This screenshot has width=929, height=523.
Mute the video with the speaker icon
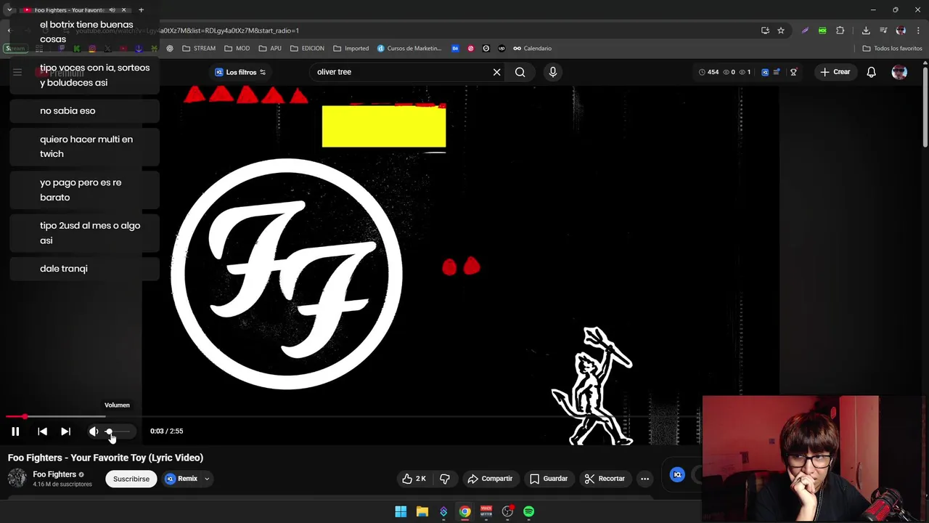pyautogui.click(x=94, y=431)
